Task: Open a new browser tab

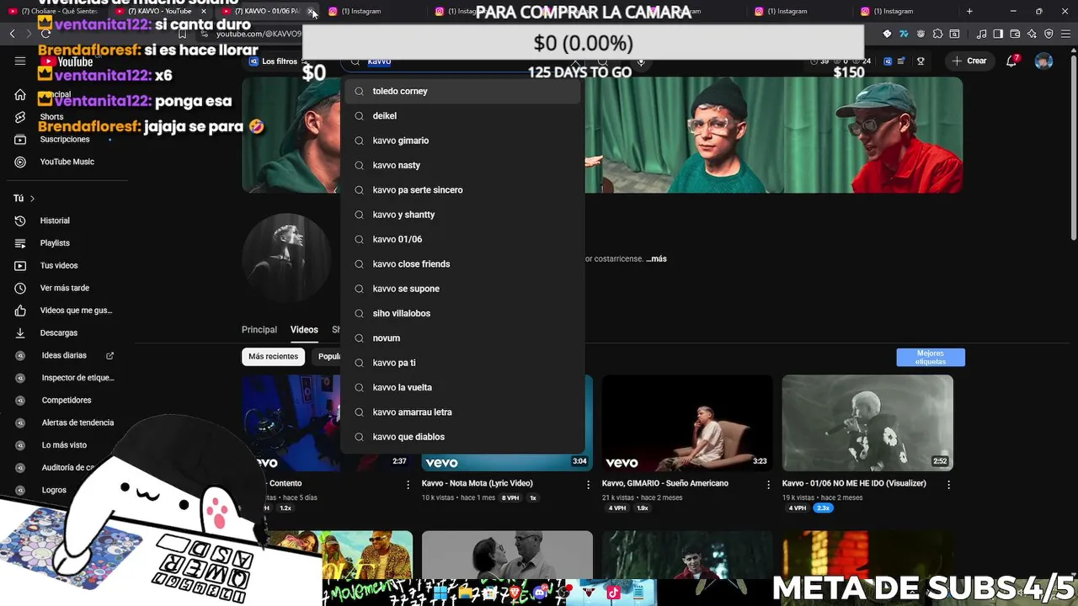Action: 969,11
